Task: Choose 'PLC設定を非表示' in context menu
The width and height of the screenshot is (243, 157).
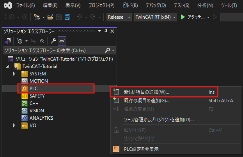Action: click(141, 149)
